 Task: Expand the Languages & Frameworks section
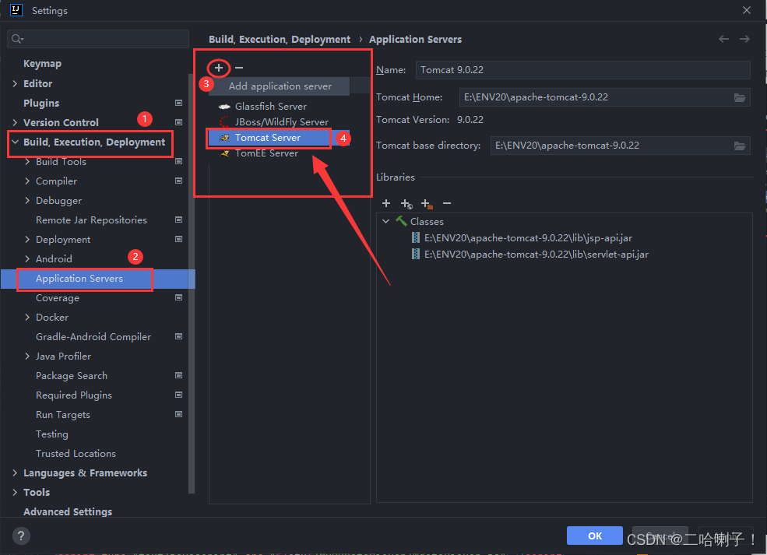click(x=15, y=472)
